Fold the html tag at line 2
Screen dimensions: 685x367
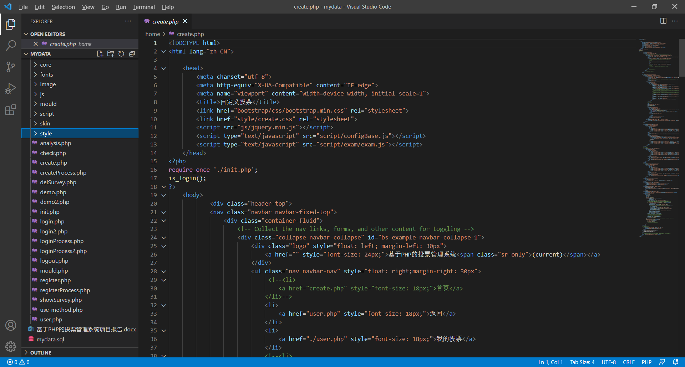[164, 51]
